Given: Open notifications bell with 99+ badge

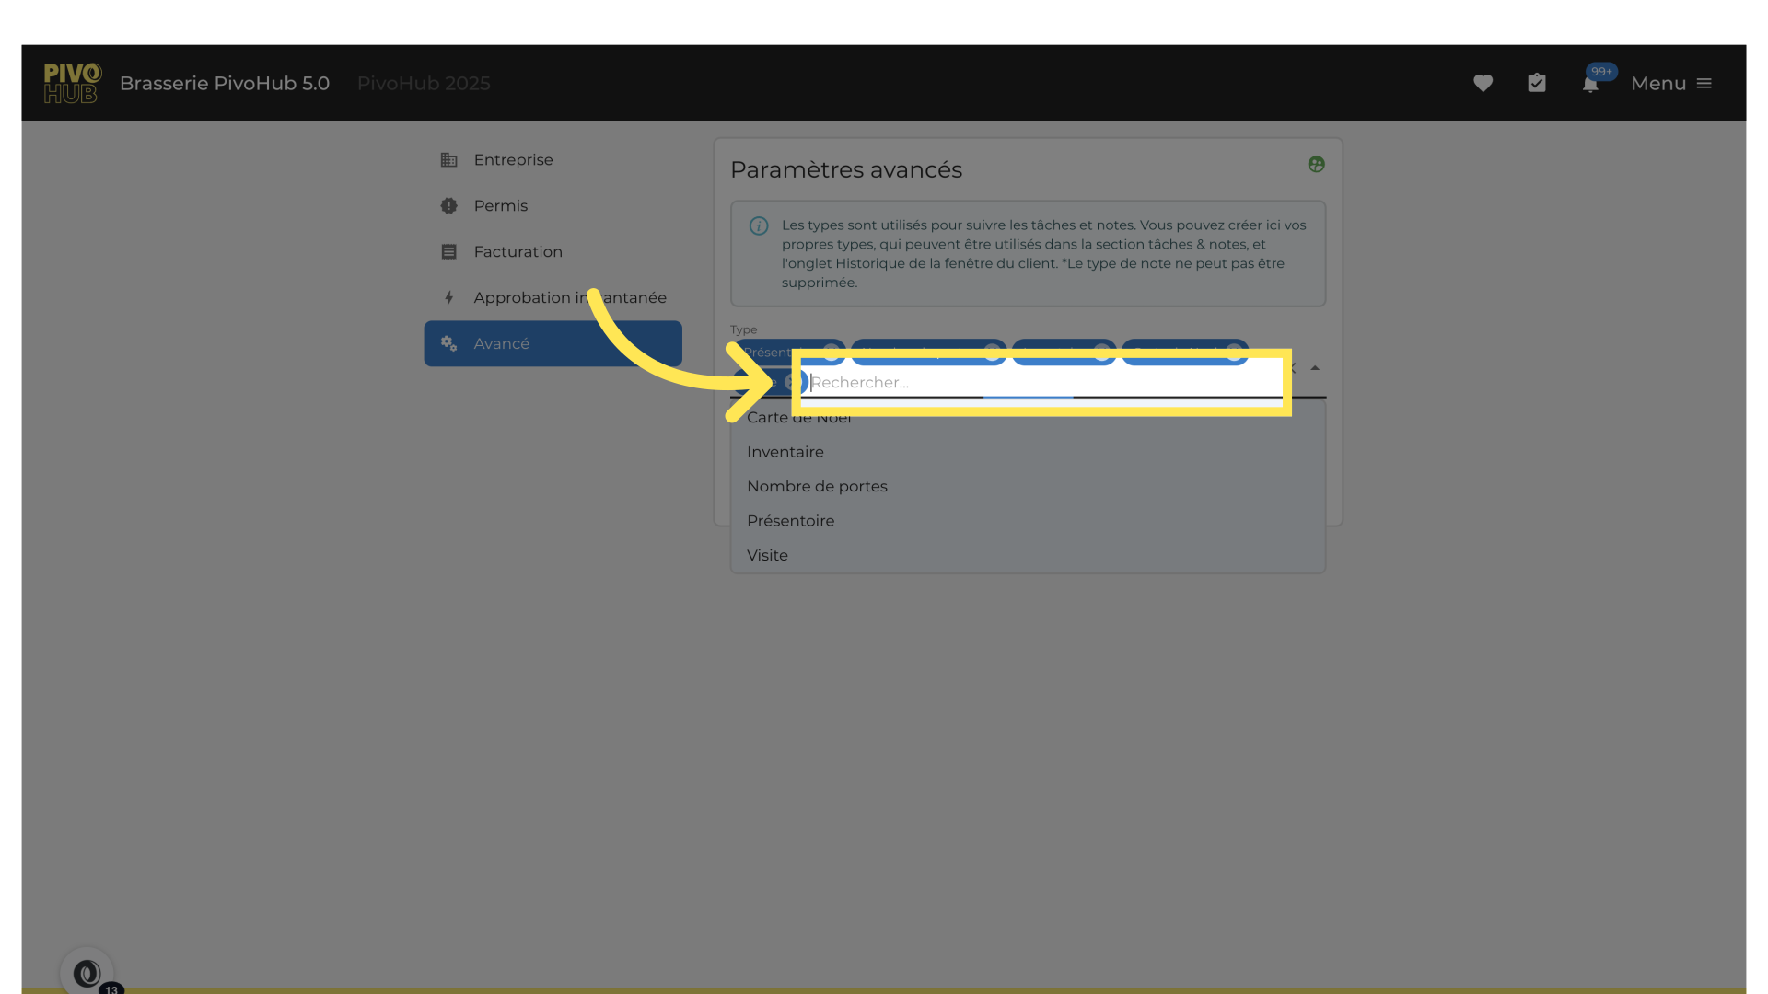Looking at the screenshot, I should point(1590,85).
